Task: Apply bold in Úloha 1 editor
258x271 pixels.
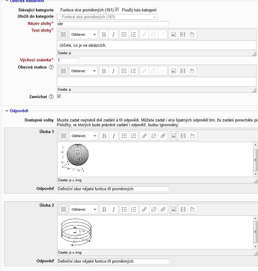Action: tap(104, 136)
